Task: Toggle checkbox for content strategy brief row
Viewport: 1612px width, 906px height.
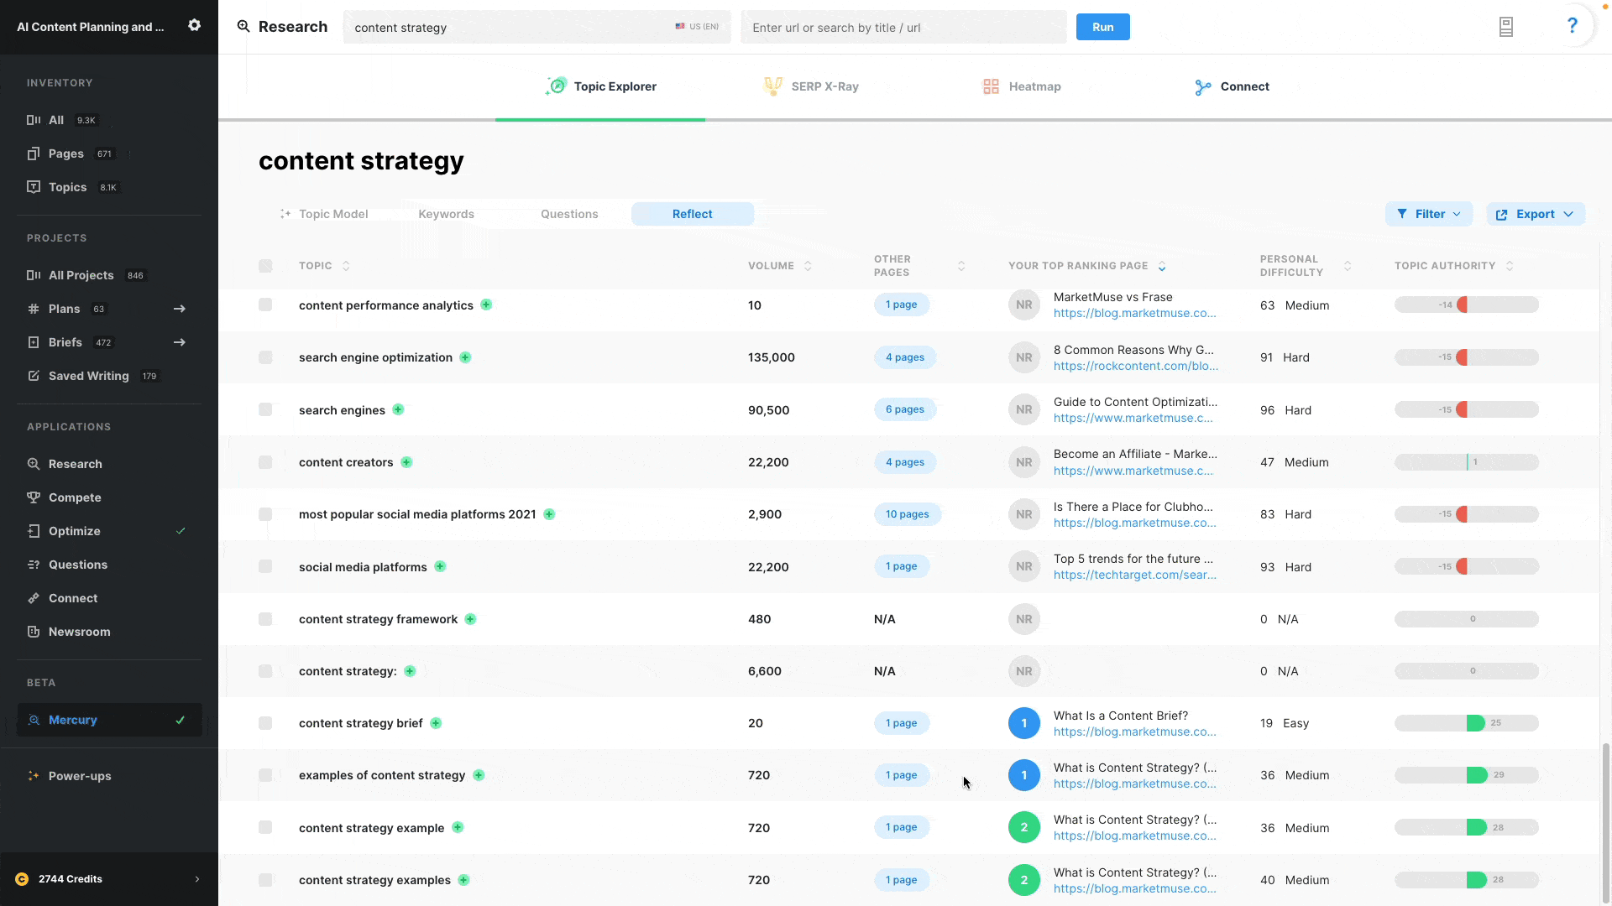Action: (265, 722)
